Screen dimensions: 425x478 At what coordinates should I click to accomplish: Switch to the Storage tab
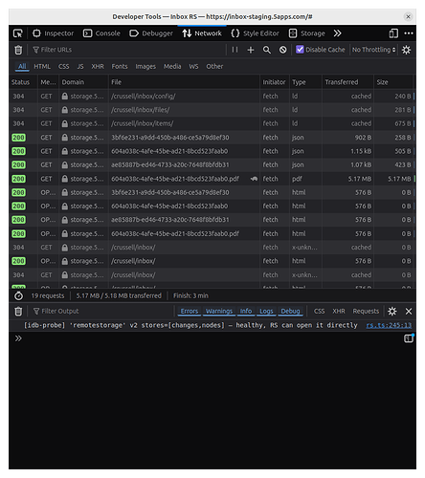click(x=306, y=33)
